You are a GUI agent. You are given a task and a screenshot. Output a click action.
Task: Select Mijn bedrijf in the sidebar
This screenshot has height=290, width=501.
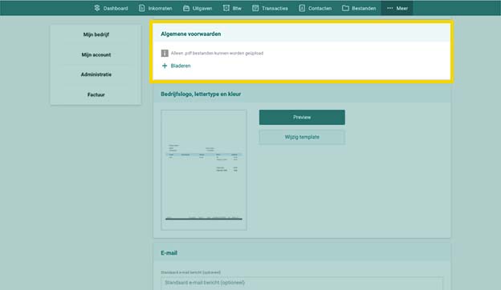coord(96,34)
